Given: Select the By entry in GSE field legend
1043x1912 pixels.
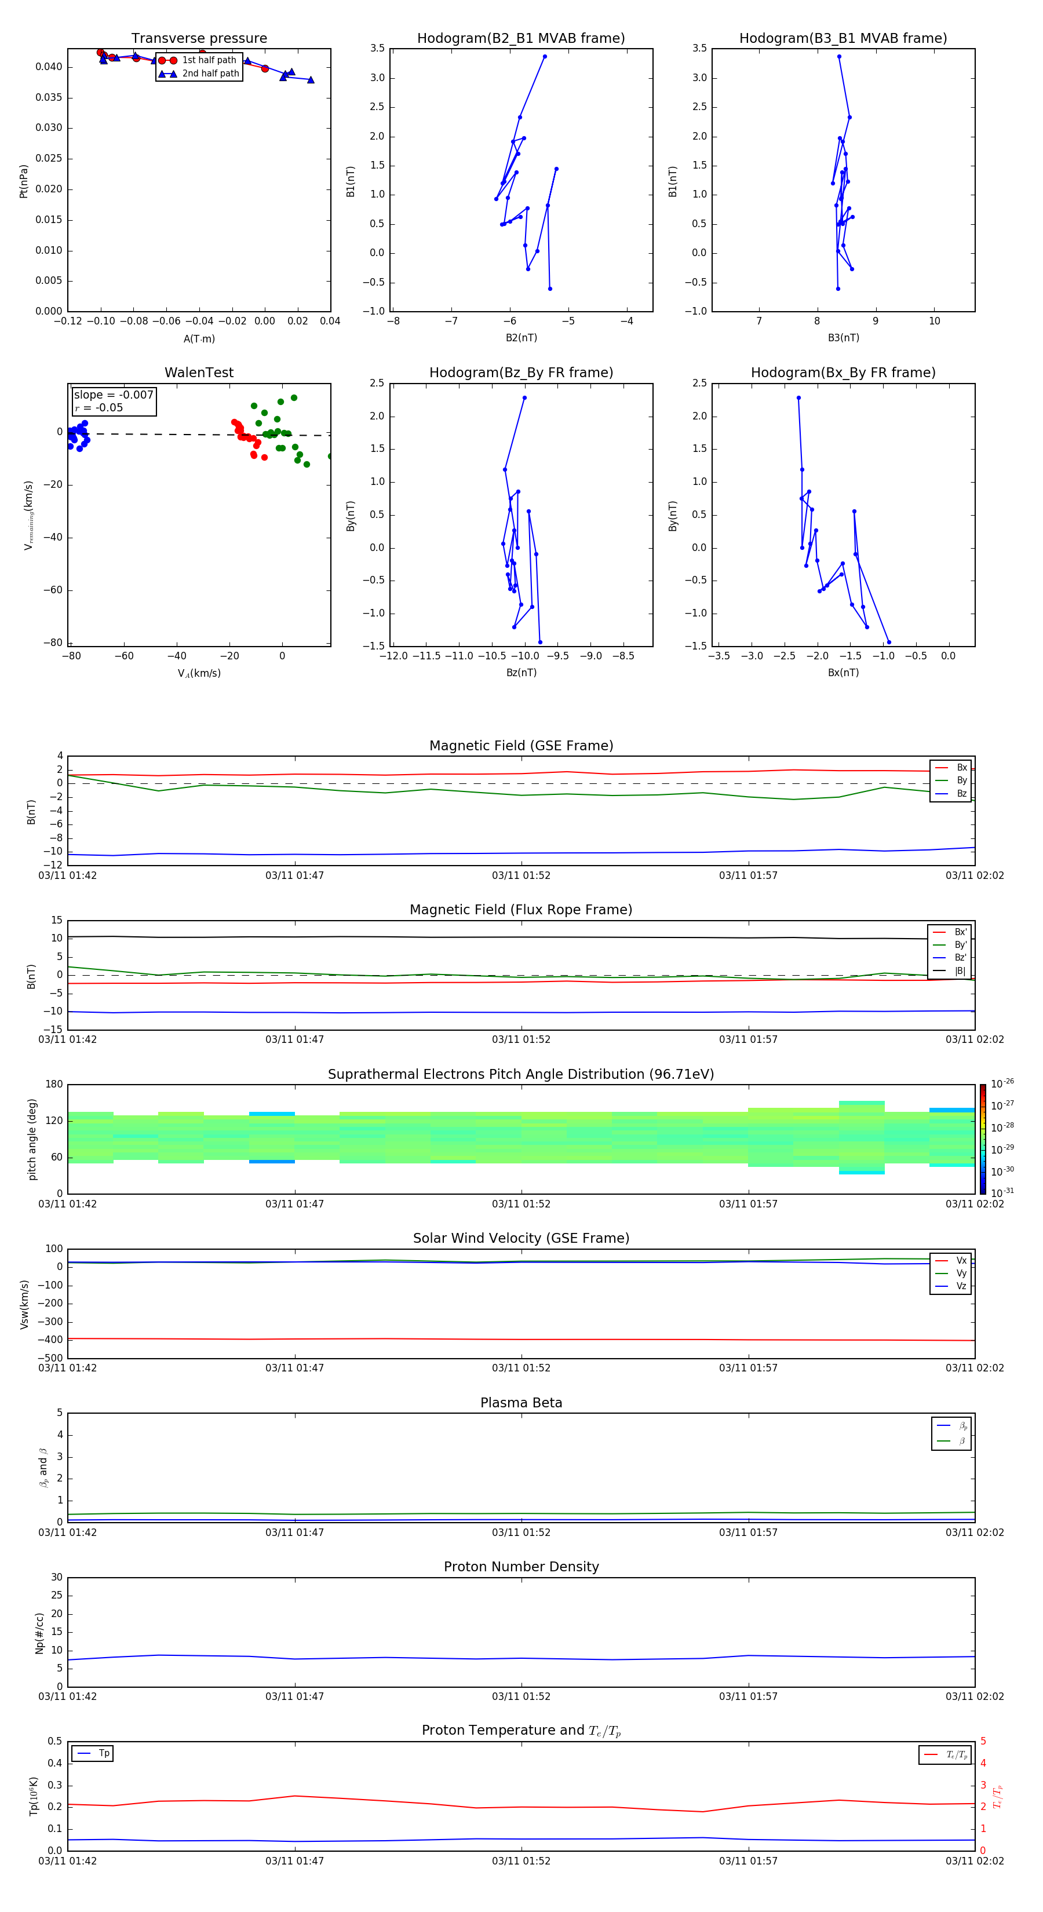Looking at the screenshot, I should tap(951, 780).
